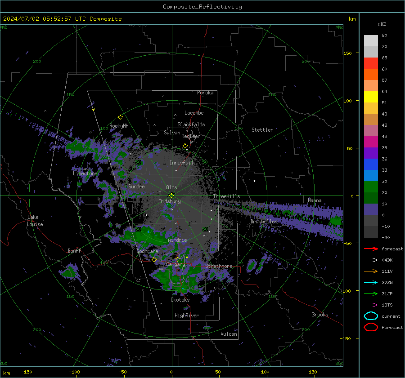Click the Olds label near radar center

(171, 187)
